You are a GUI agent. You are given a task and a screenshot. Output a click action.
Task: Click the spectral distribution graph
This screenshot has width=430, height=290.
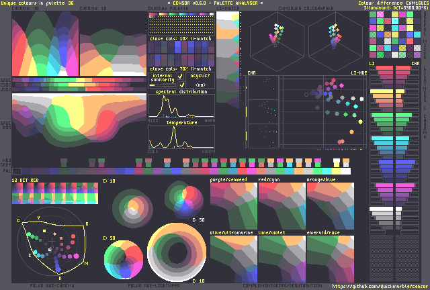[x=181, y=106]
